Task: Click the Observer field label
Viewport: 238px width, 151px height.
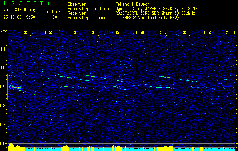Action: click(77, 4)
